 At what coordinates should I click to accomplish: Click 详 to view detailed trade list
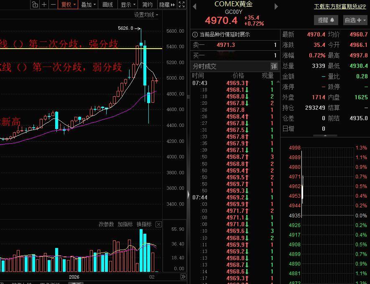tap(274, 66)
